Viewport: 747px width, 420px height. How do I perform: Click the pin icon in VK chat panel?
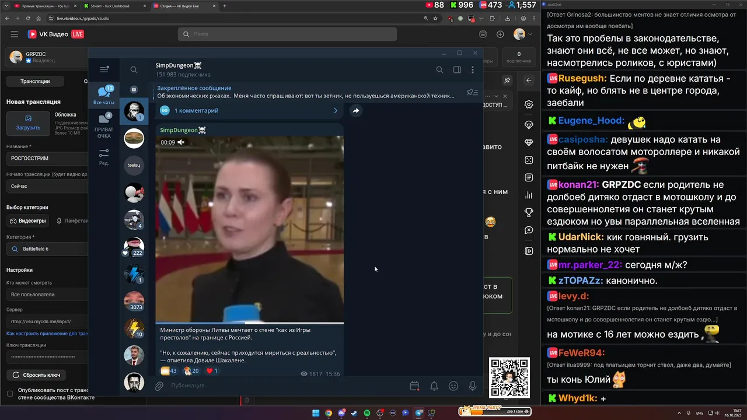pyautogui.click(x=507, y=80)
